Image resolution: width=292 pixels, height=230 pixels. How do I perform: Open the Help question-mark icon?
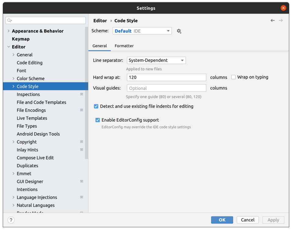click(x=11, y=220)
